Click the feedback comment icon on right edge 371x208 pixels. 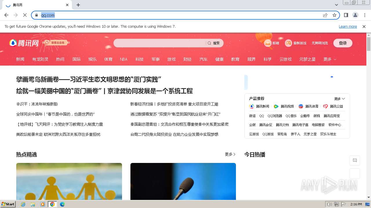[x=355, y=160]
